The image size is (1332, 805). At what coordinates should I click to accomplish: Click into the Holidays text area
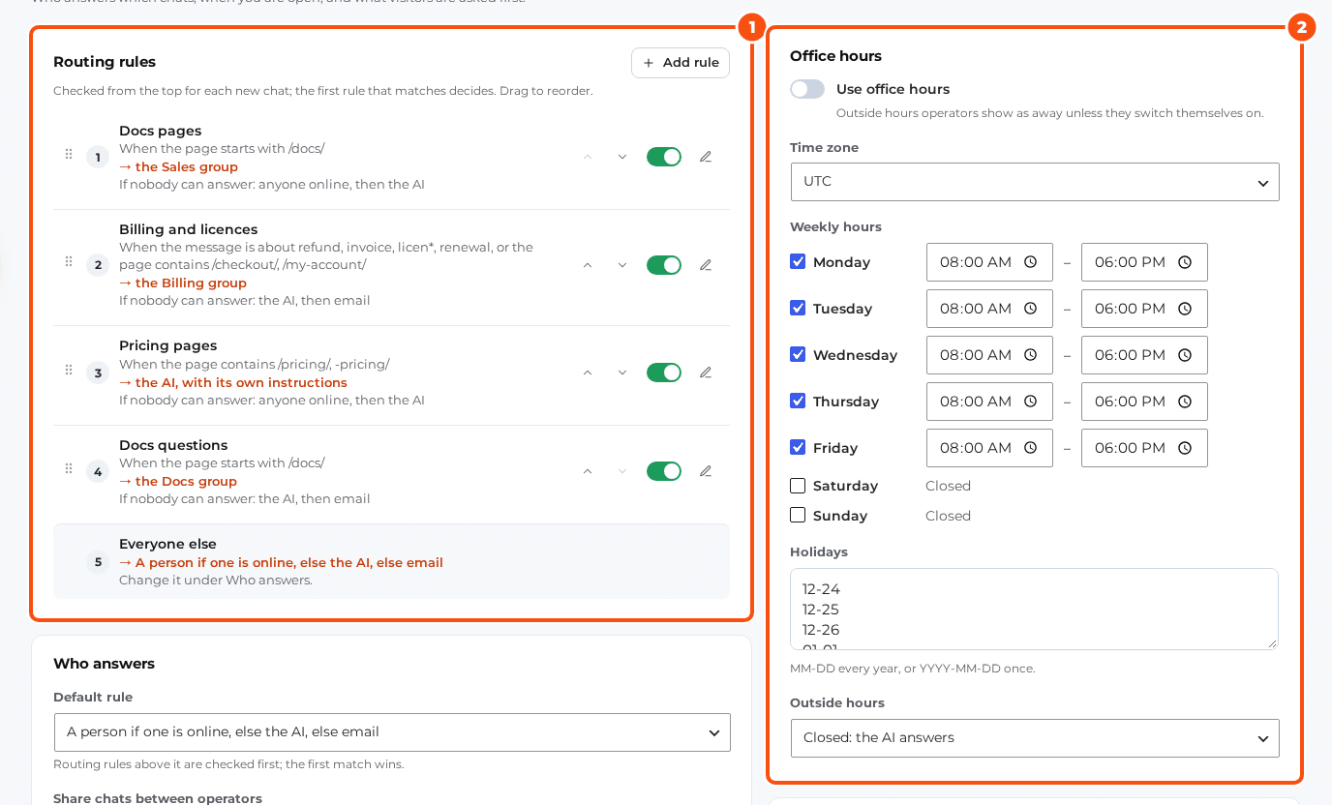(1034, 609)
